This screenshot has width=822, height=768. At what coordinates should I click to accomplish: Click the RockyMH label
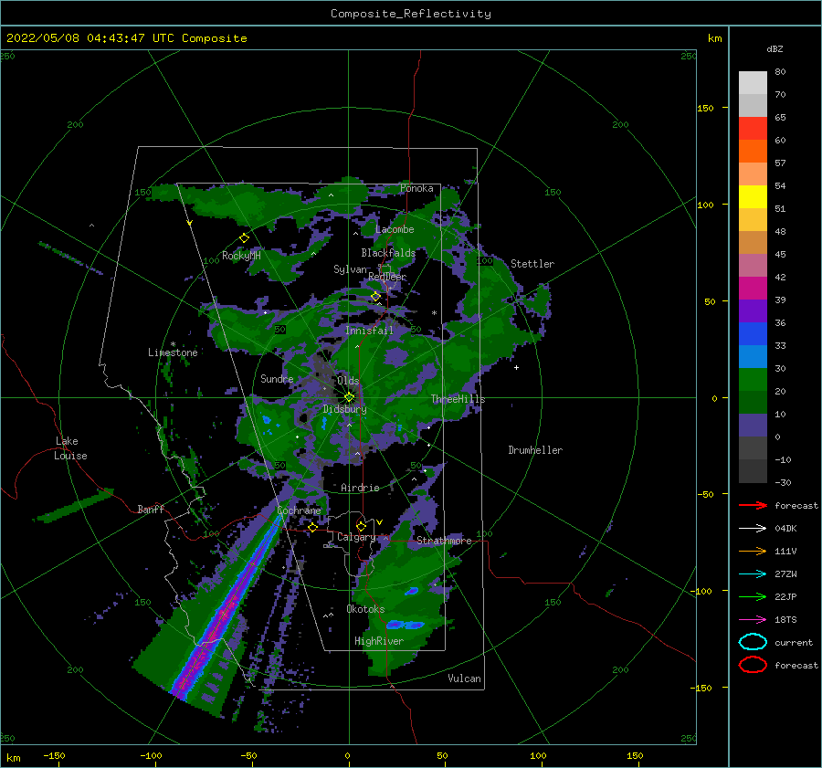click(x=241, y=256)
